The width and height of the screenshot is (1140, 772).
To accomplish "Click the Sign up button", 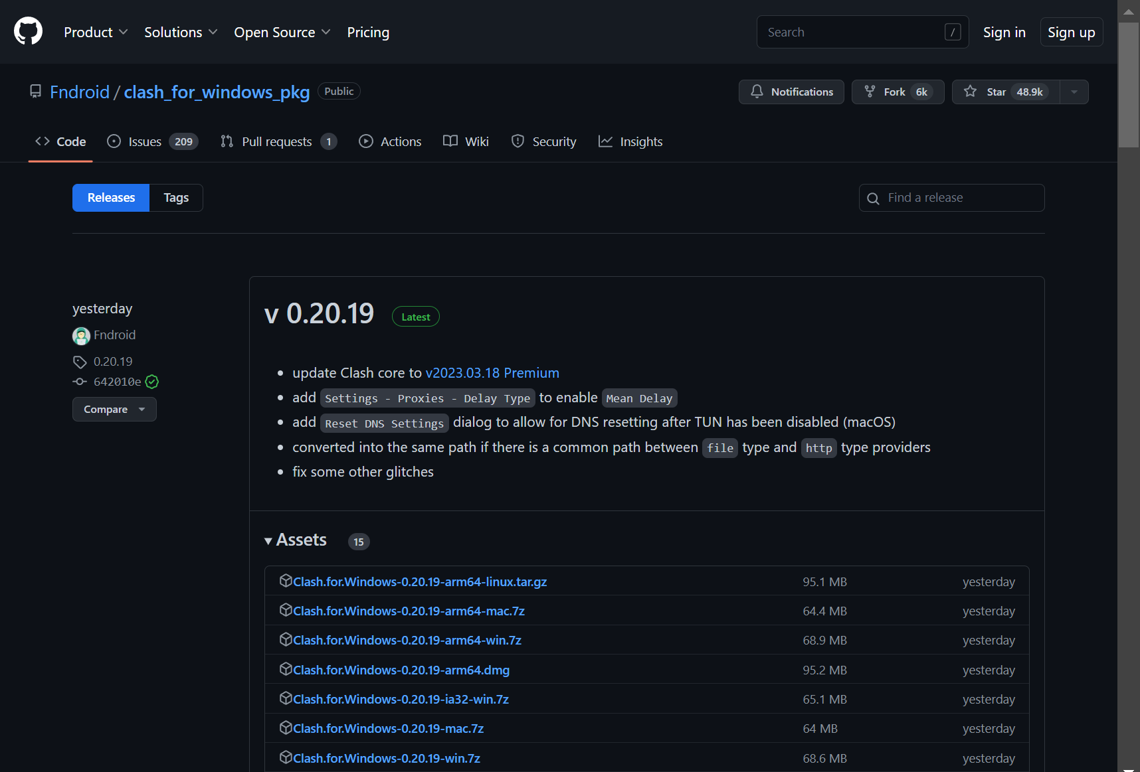I will 1071,32.
